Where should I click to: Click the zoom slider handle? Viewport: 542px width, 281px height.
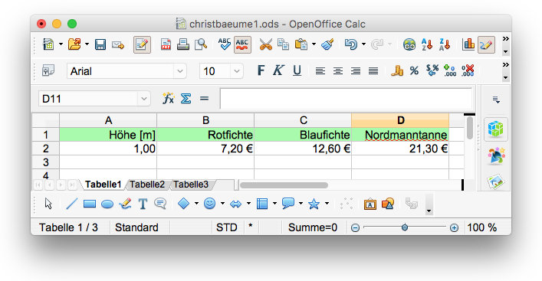405,227
